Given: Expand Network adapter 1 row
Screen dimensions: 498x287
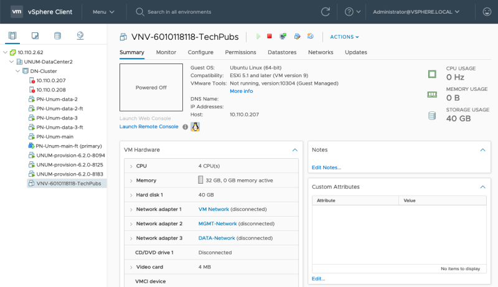Looking at the screenshot, I should click(131, 210).
